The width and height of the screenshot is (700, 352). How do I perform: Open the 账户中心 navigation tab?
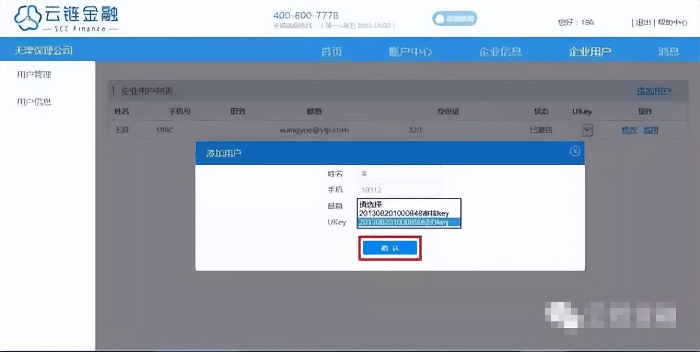pos(410,52)
